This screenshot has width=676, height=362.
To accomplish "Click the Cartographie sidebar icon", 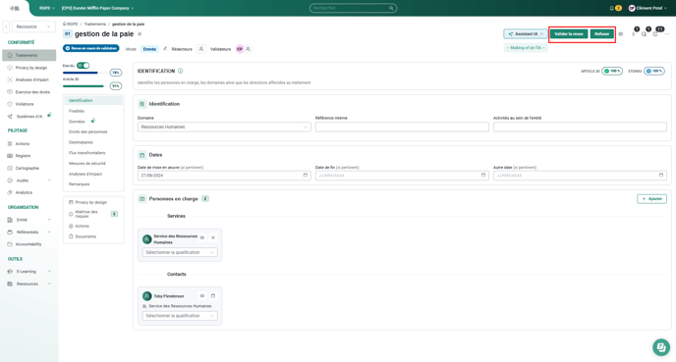I will 10,169.
